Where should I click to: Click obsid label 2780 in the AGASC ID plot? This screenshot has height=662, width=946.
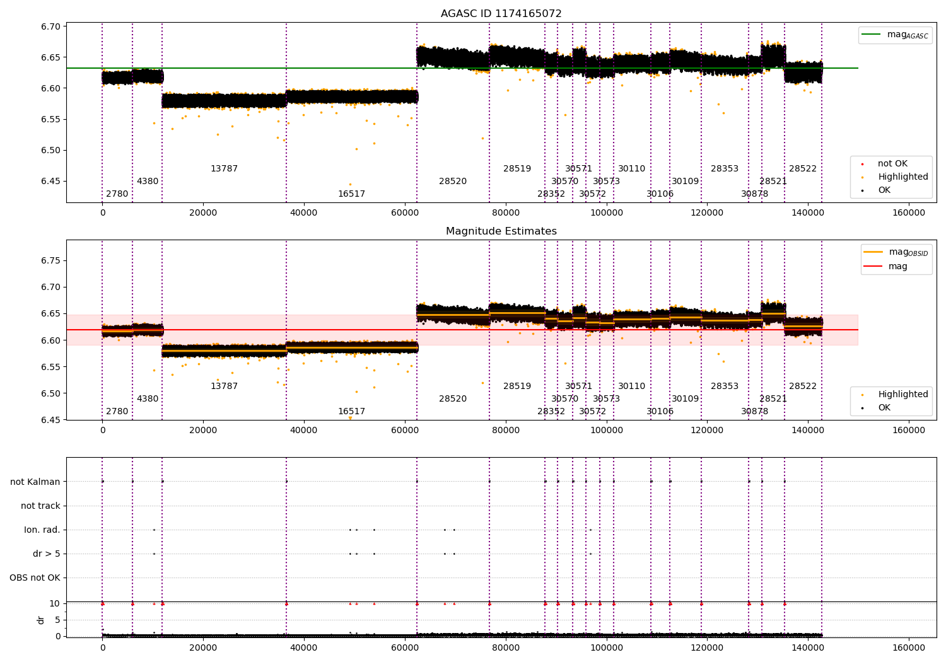[117, 194]
